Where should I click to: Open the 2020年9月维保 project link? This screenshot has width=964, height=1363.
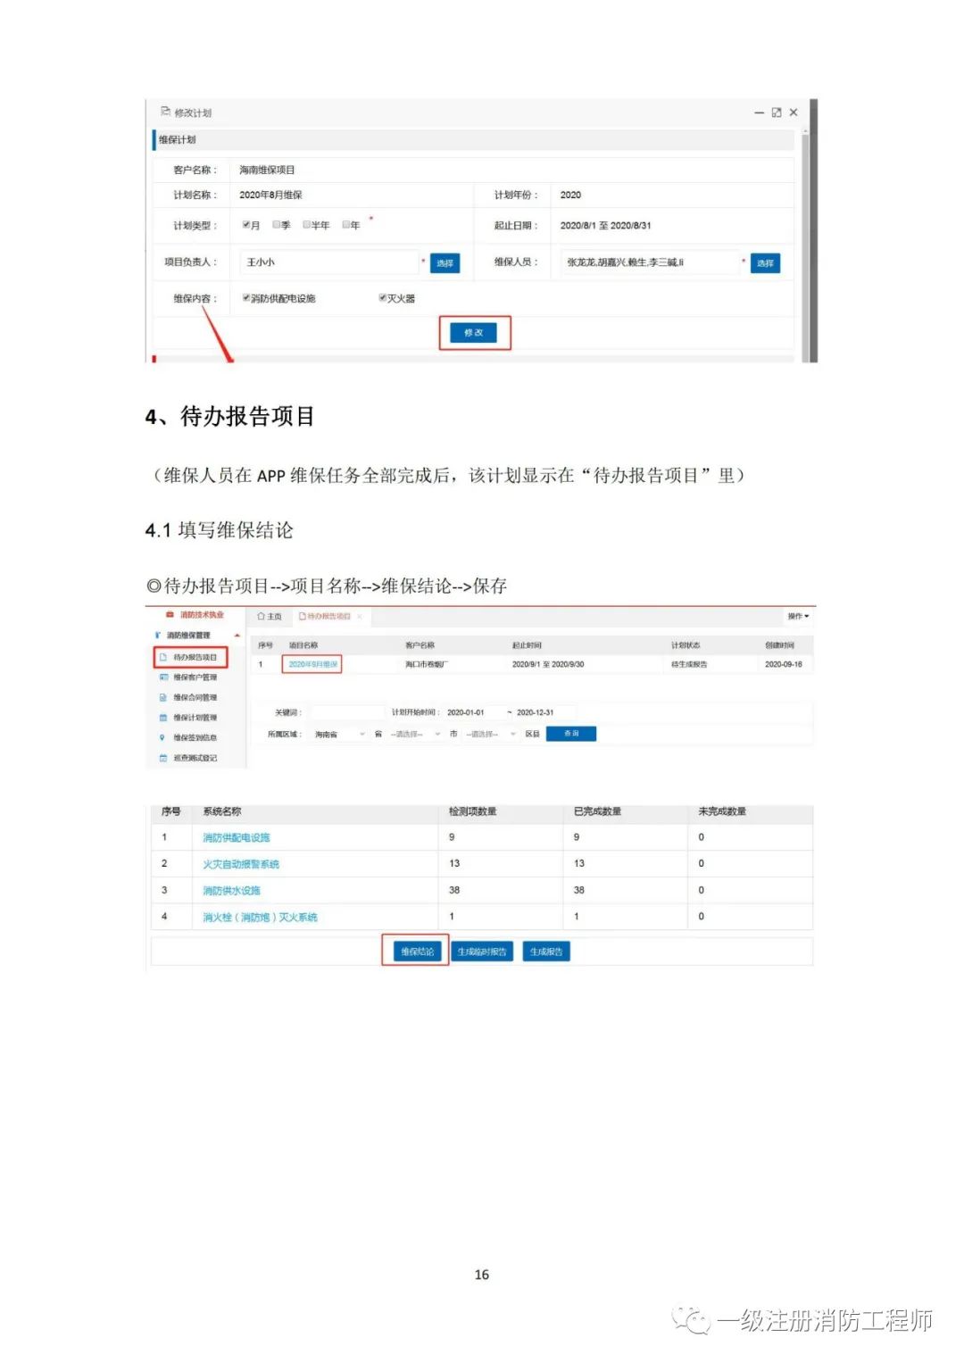tap(312, 664)
